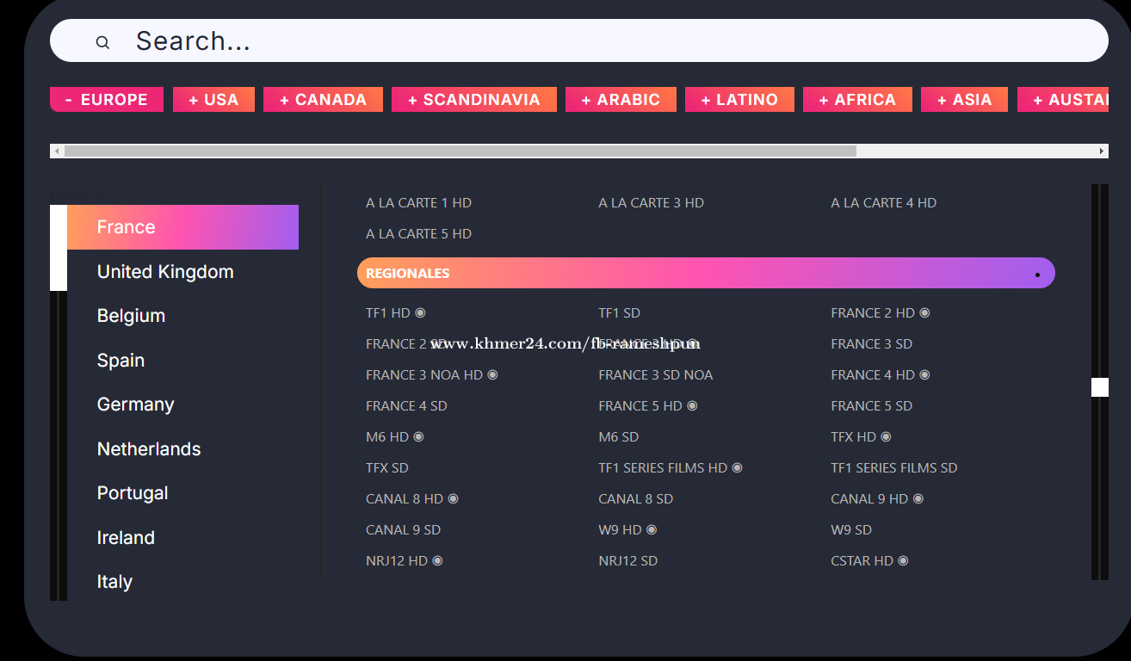Click the icon beside W9 HD
The height and width of the screenshot is (661, 1131).
coord(652,530)
